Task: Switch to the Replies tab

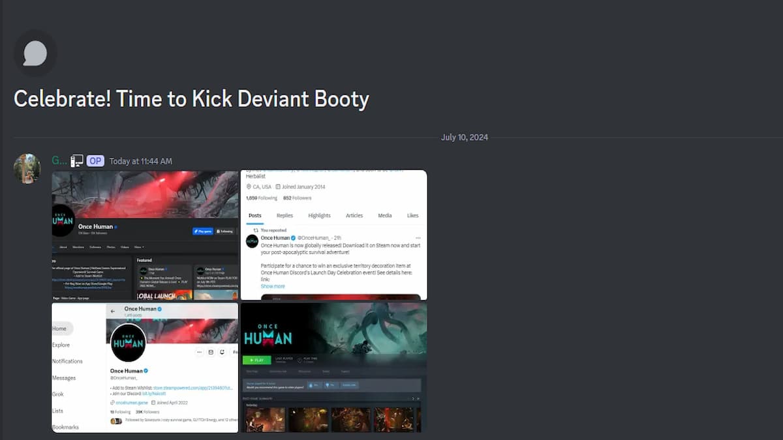Action: (x=284, y=216)
